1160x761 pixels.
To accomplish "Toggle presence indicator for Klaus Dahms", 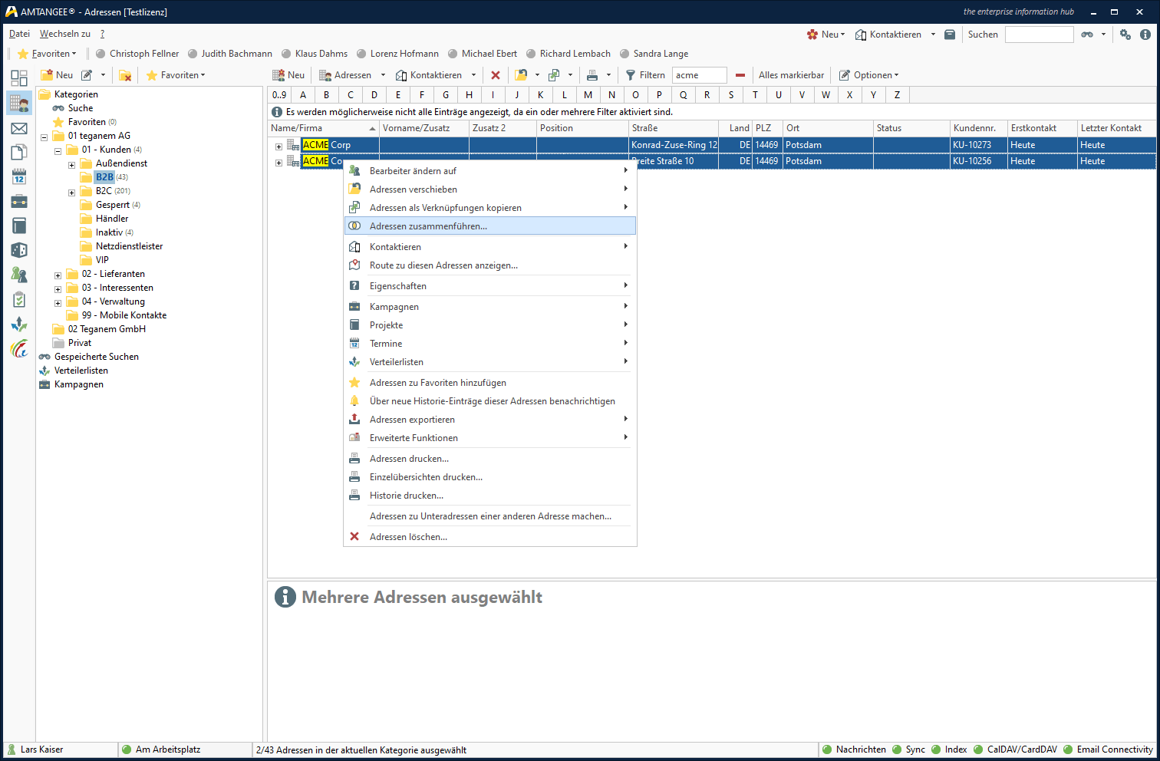I will [286, 54].
